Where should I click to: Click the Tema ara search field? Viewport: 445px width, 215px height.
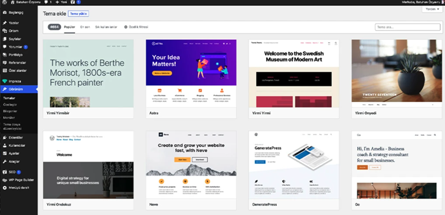point(407,27)
